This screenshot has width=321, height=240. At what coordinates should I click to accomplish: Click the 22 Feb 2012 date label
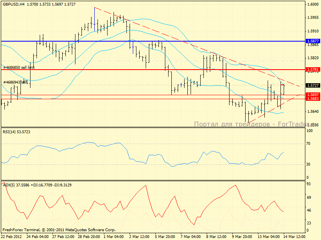coord(11,237)
